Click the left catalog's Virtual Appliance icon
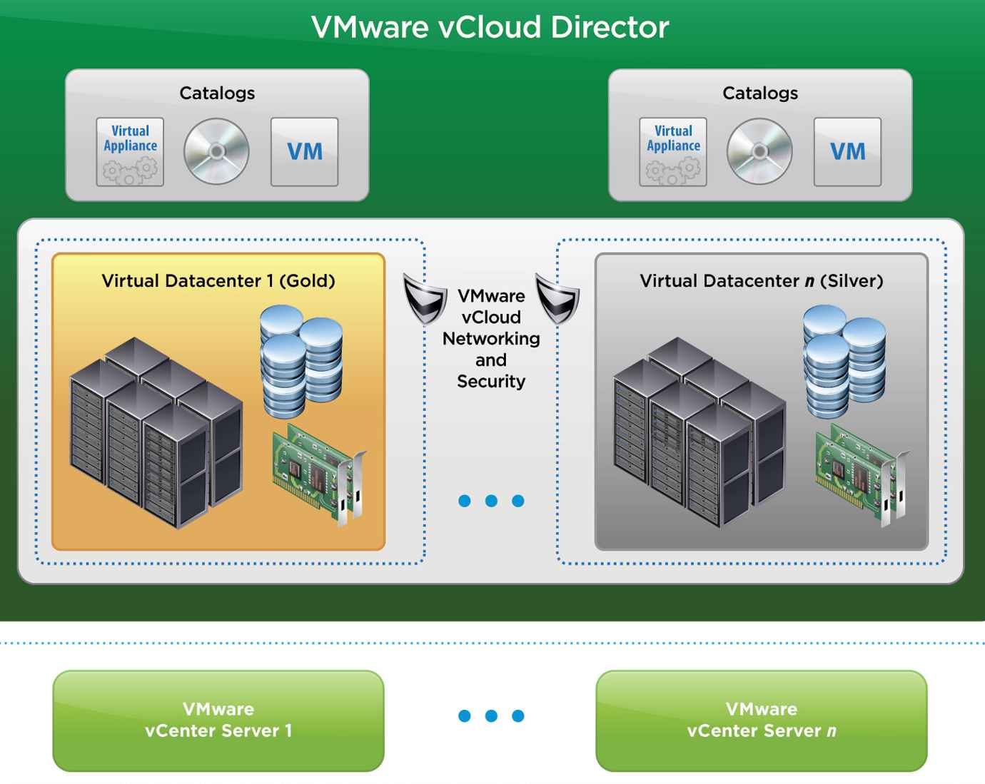The width and height of the screenshot is (985, 784). [130, 152]
